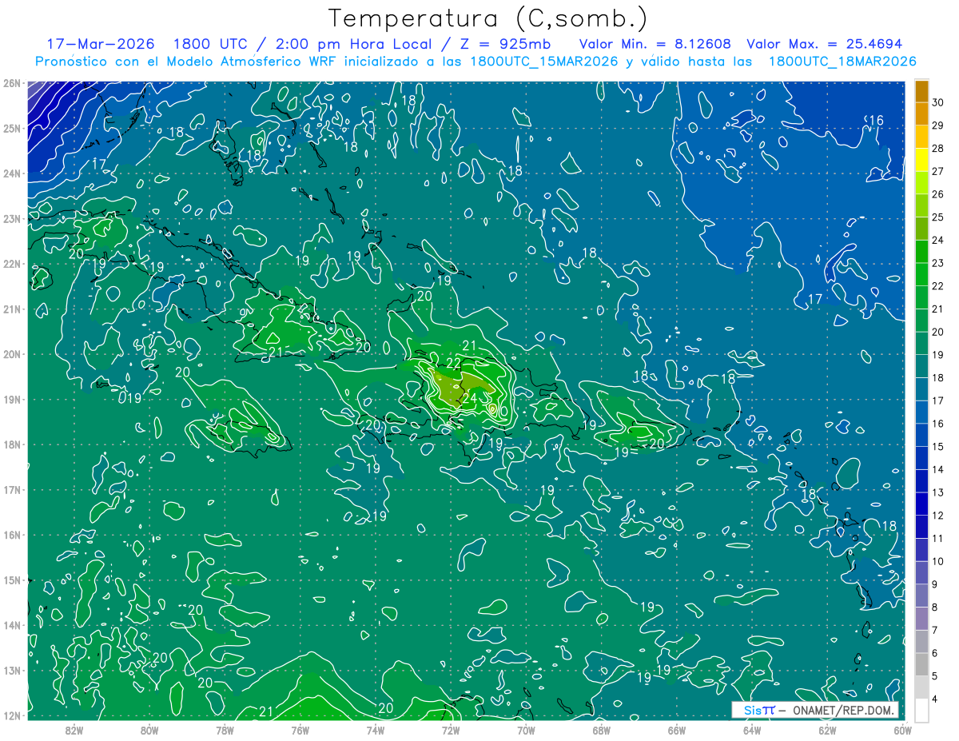This screenshot has width=959, height=741.
Task: Click the "15N" latitude axis label
Action: [11, 580]
